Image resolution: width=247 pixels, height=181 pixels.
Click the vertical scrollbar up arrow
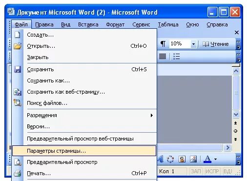[236, 71]
